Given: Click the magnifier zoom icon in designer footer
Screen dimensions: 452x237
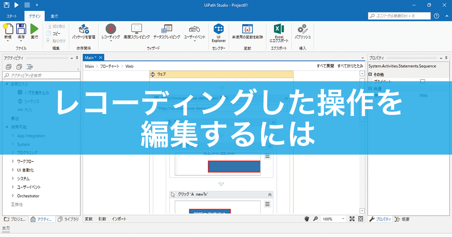Looking at the screenshot, I should (315, 219).
